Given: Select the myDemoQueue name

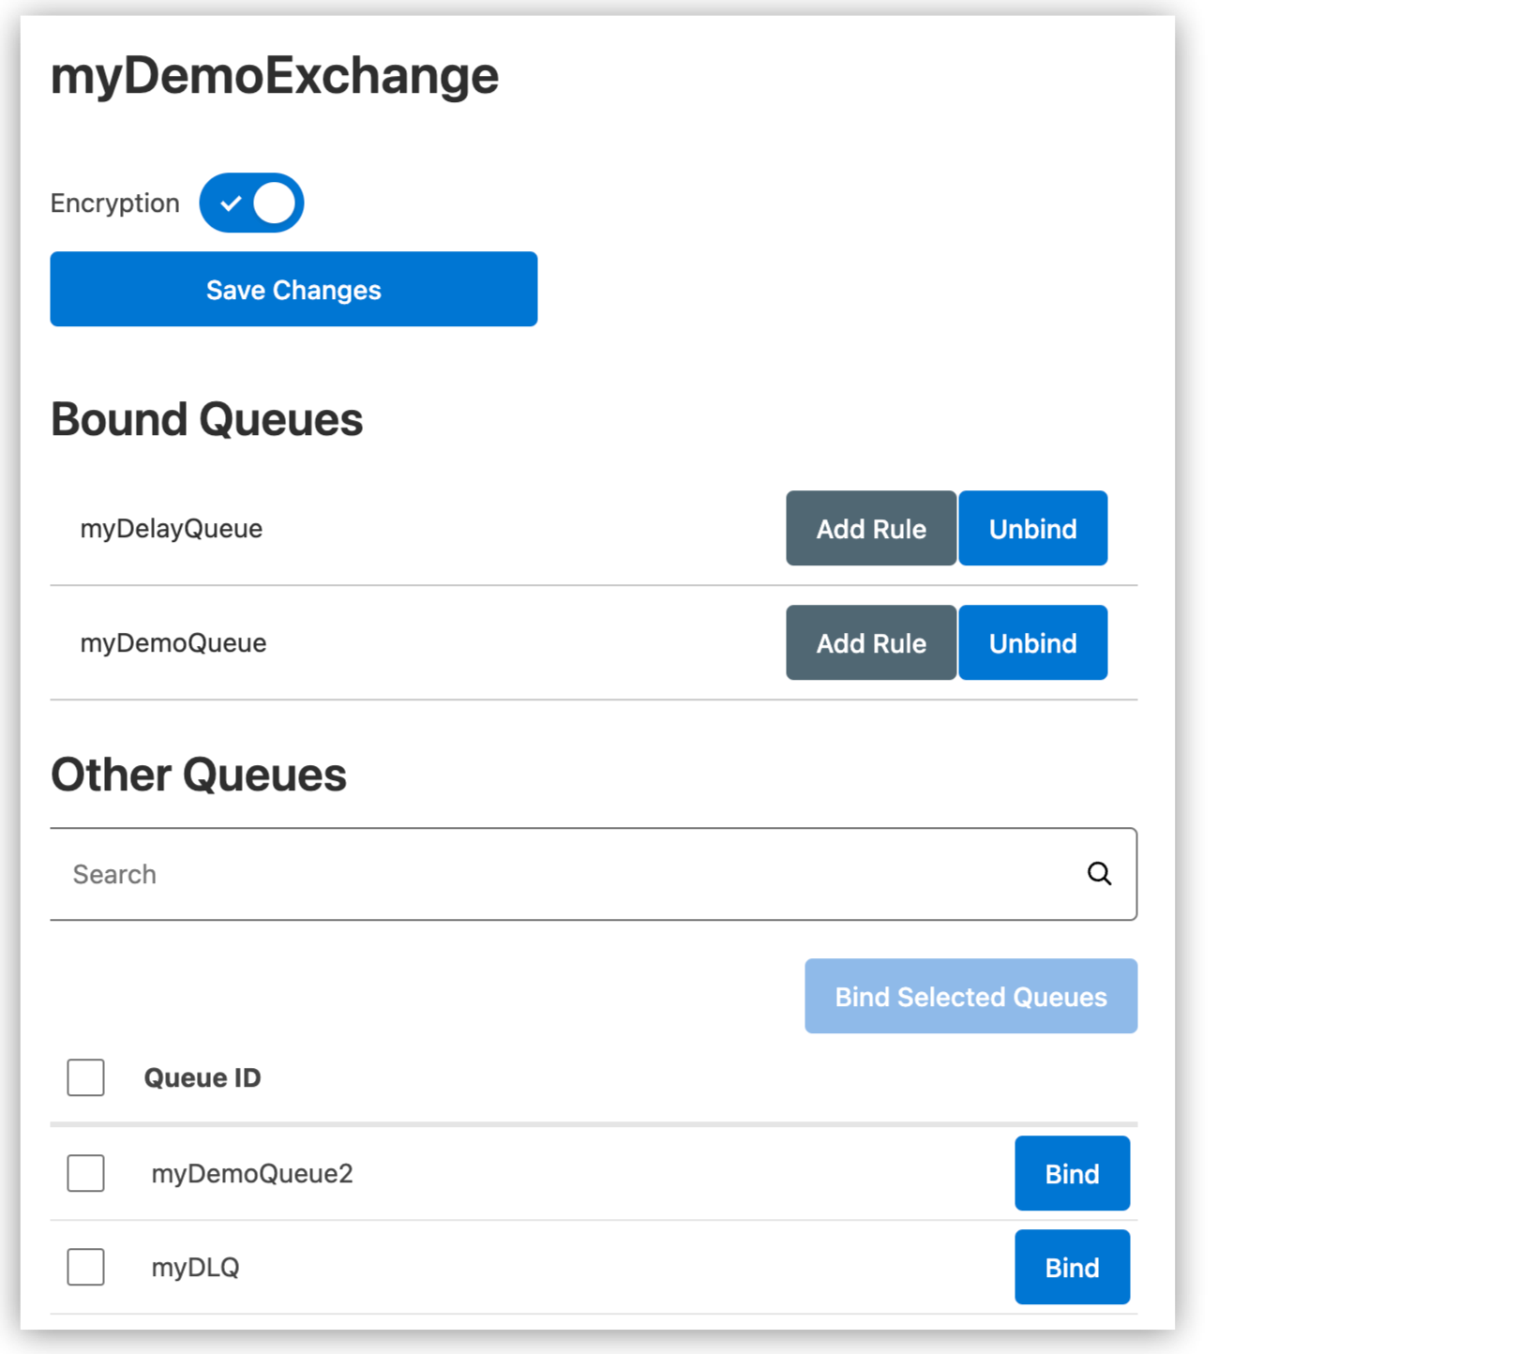Looking at the screenshot, I should coord(173,642).
